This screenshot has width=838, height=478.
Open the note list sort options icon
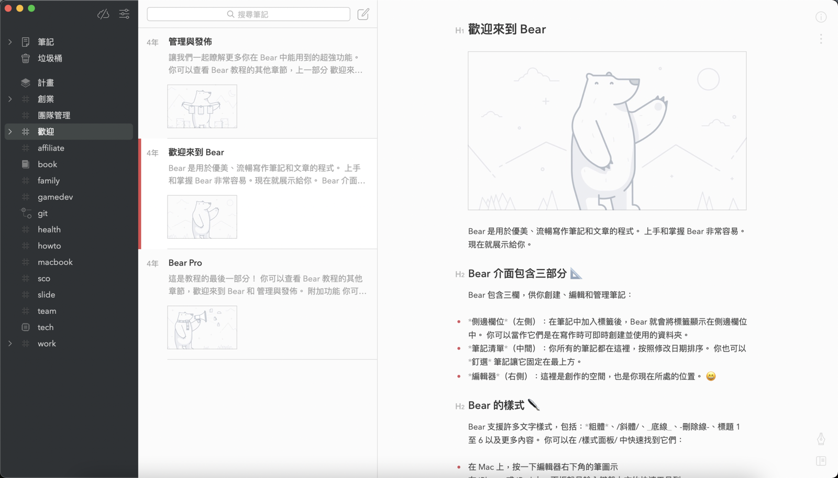click(124, 14)
